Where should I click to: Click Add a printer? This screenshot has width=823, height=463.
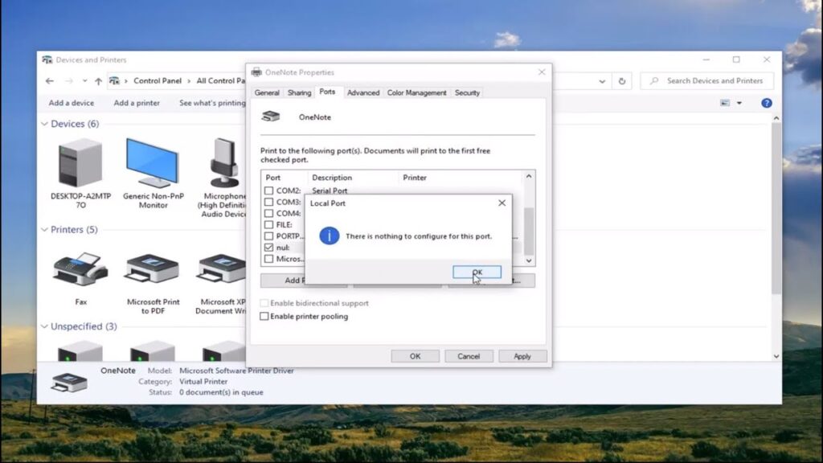point(137,103)
